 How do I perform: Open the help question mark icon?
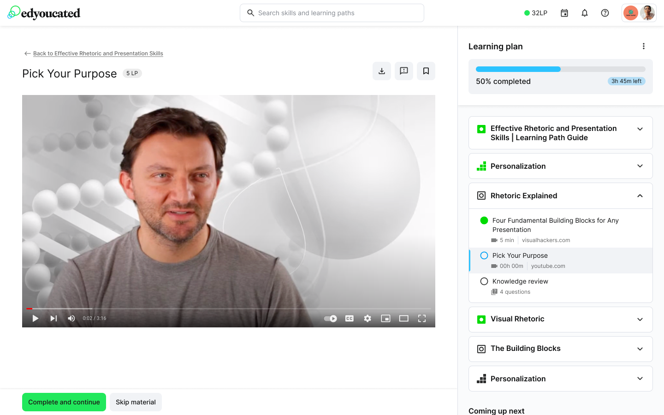[605, 13]
